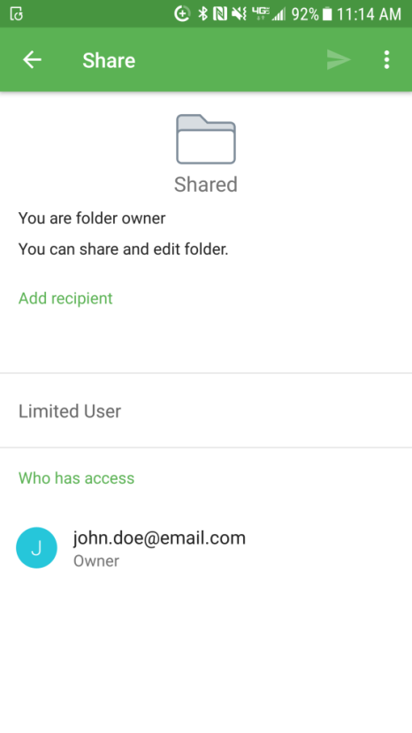
Task: Open the three-dot overflow menu
Action: (x=386, y=60)
